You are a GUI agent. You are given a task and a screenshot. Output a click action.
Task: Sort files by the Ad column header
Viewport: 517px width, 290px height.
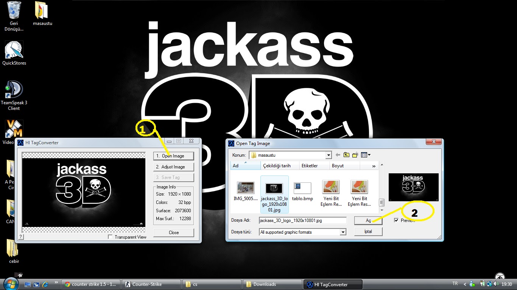pyautogui.click(x=245, y=166)
